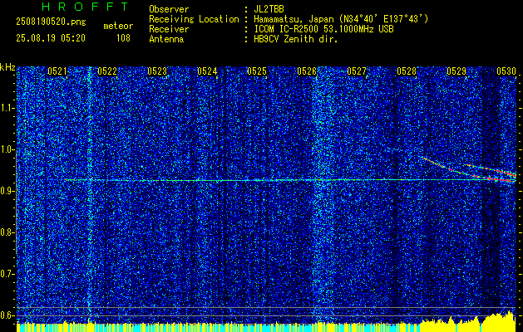Click the 0524 time marker
Viewport: 523px width, 332px height.
click(x=207, y=71)
